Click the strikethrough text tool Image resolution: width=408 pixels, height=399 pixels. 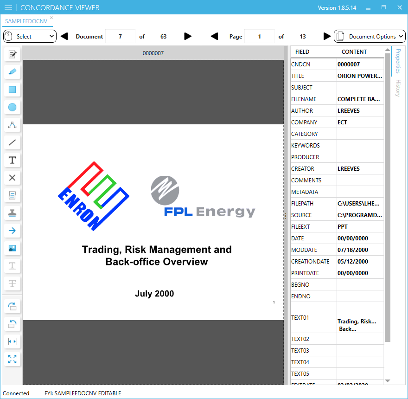coord(12,283)
